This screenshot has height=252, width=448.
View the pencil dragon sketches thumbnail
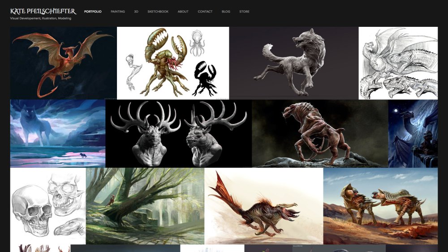(x=398, y=63)
